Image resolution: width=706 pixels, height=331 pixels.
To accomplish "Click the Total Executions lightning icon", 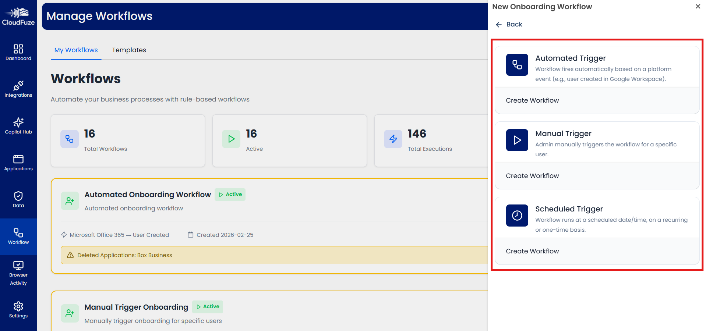I will point(393,139).
